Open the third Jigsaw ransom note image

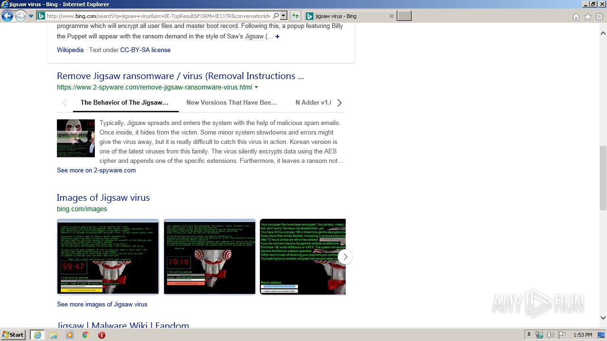point(303,257)
